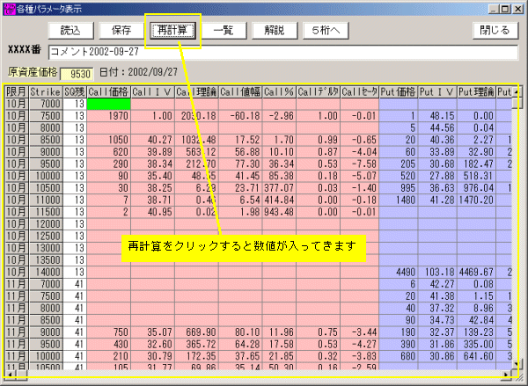Click vertical scrollbar down arrow
528x386 pixels.
[x=517, y=364]
